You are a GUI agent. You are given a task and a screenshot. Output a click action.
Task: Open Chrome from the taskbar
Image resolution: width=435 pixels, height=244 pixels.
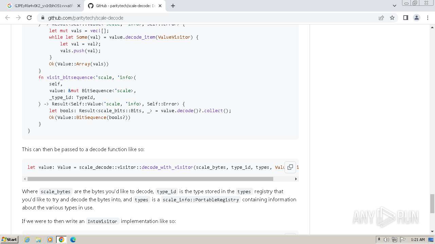point(62,240)
